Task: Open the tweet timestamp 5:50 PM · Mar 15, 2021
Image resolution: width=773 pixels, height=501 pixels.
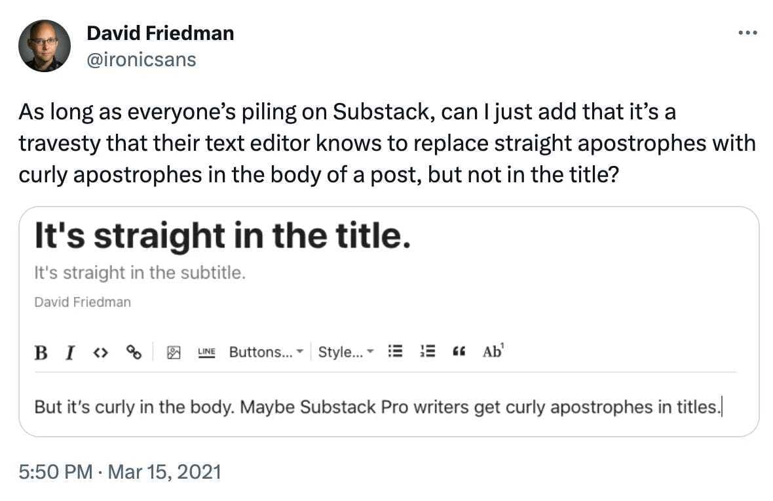Action: coord(120,472)
